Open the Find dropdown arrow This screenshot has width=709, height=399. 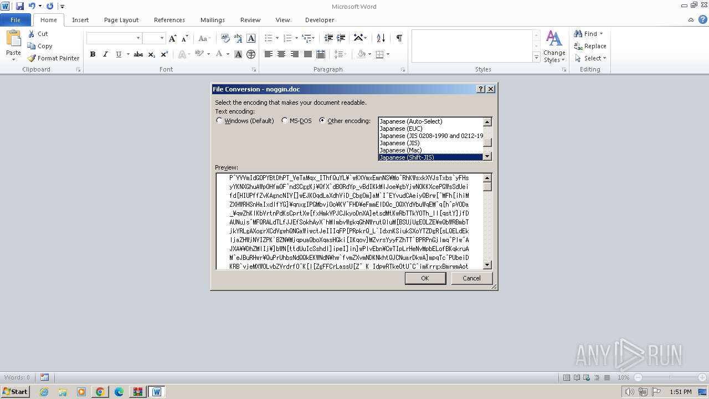click(x=601, y=34)
